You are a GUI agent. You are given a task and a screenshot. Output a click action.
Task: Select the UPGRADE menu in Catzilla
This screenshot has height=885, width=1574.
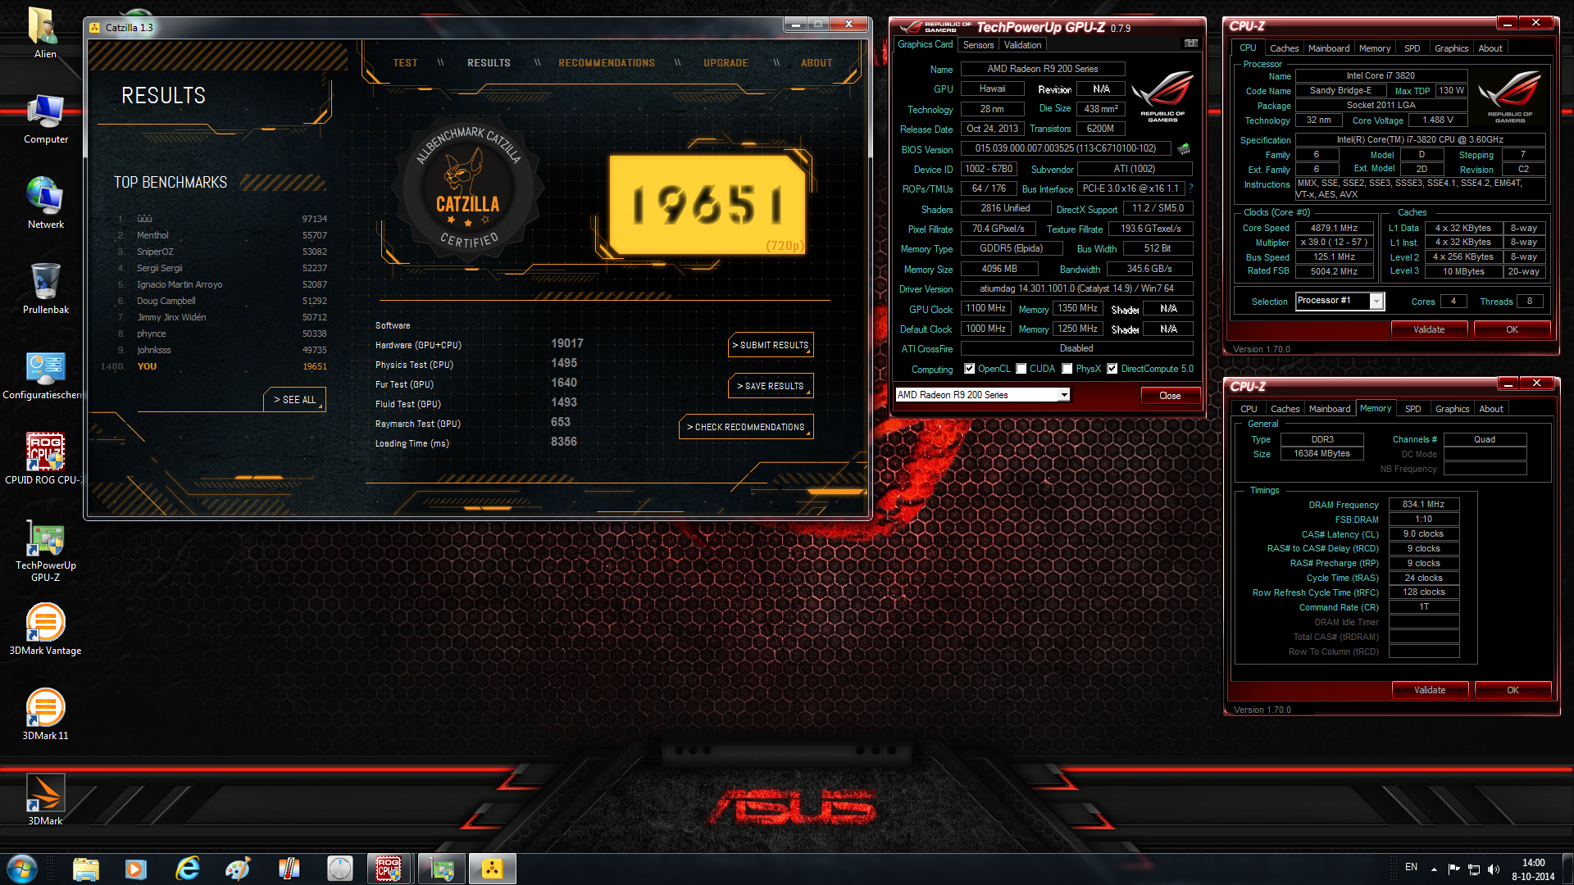(726, 63)
